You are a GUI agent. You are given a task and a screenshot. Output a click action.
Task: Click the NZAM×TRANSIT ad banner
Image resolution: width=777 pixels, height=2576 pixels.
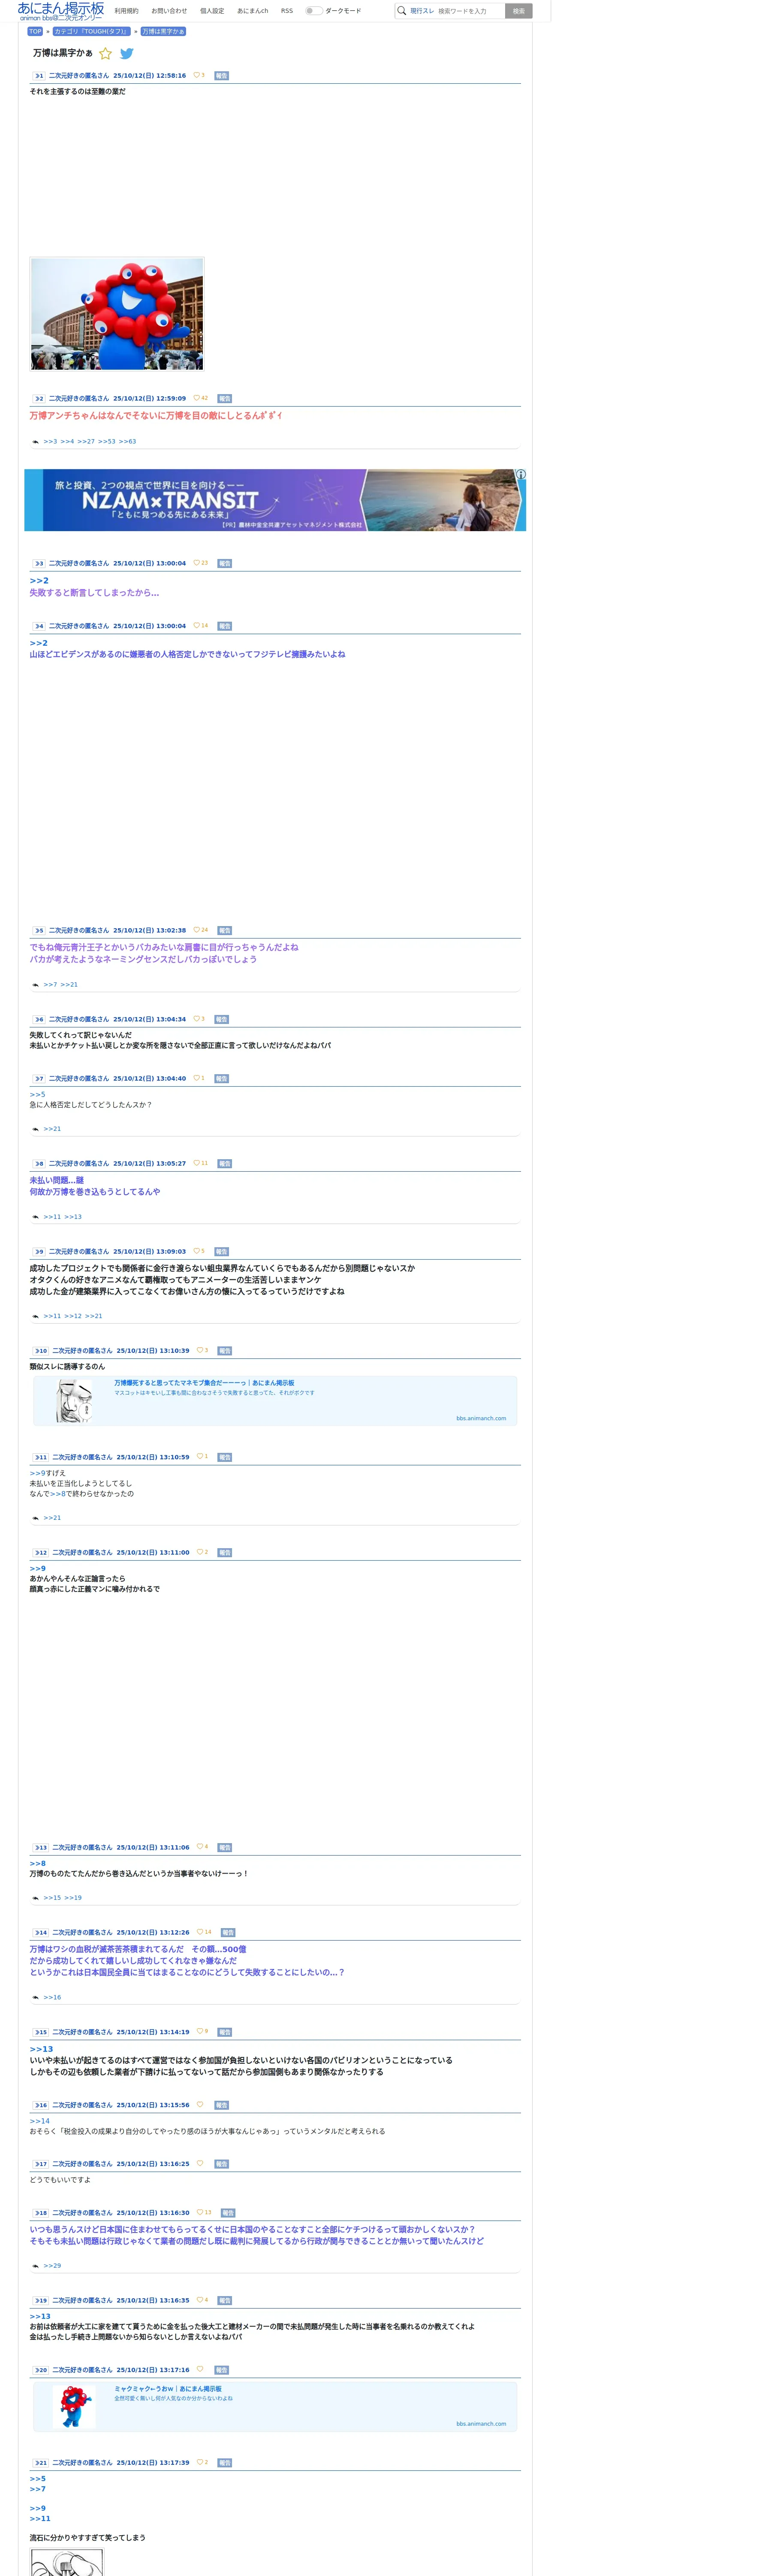coord(274,500)
